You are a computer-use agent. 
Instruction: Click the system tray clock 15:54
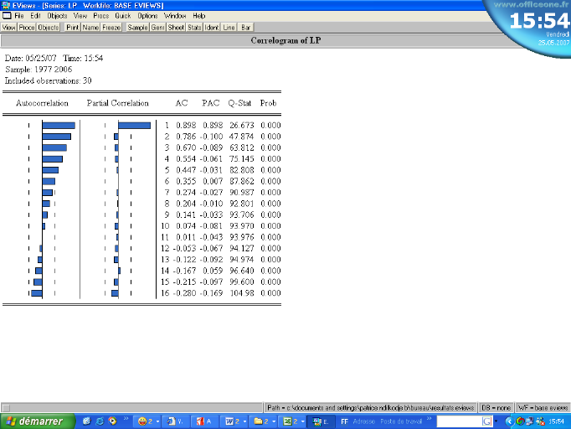click(556, 421)
